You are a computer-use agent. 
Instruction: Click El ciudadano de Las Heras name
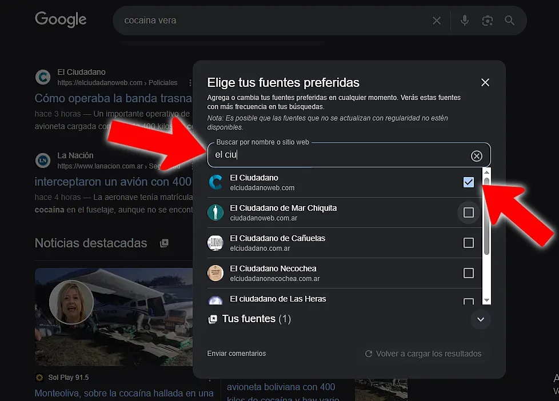pyautogui.click(x=278, y=299)
